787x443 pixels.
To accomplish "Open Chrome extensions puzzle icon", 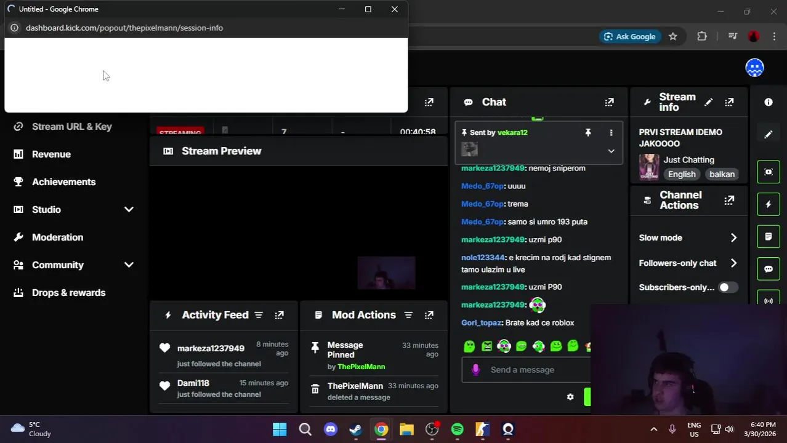I will pyautogui.click(x=702, y=36).
